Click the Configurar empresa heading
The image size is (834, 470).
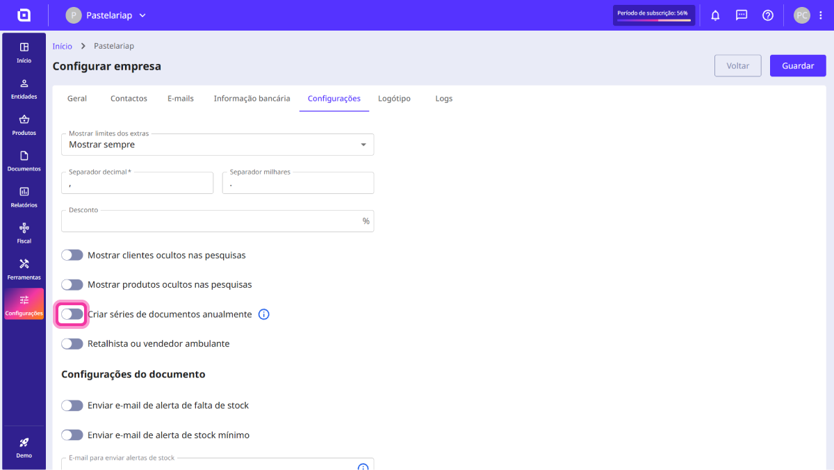(107, 67)
